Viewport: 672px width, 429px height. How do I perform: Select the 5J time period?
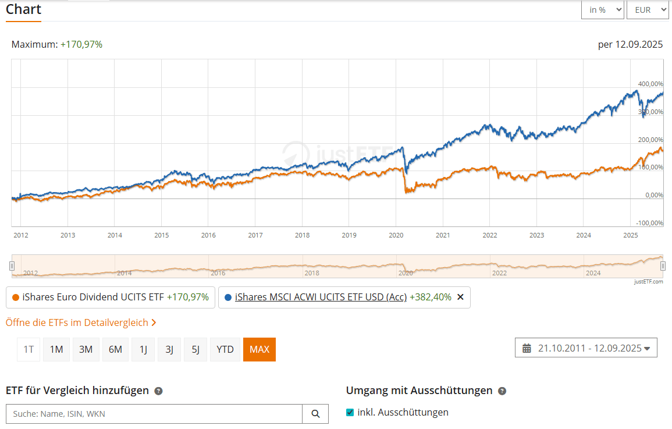click(195, 349)
